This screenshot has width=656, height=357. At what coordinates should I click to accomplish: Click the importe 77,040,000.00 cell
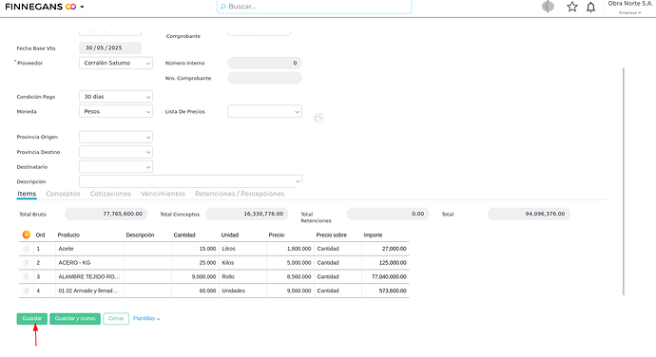pos(385,276)
